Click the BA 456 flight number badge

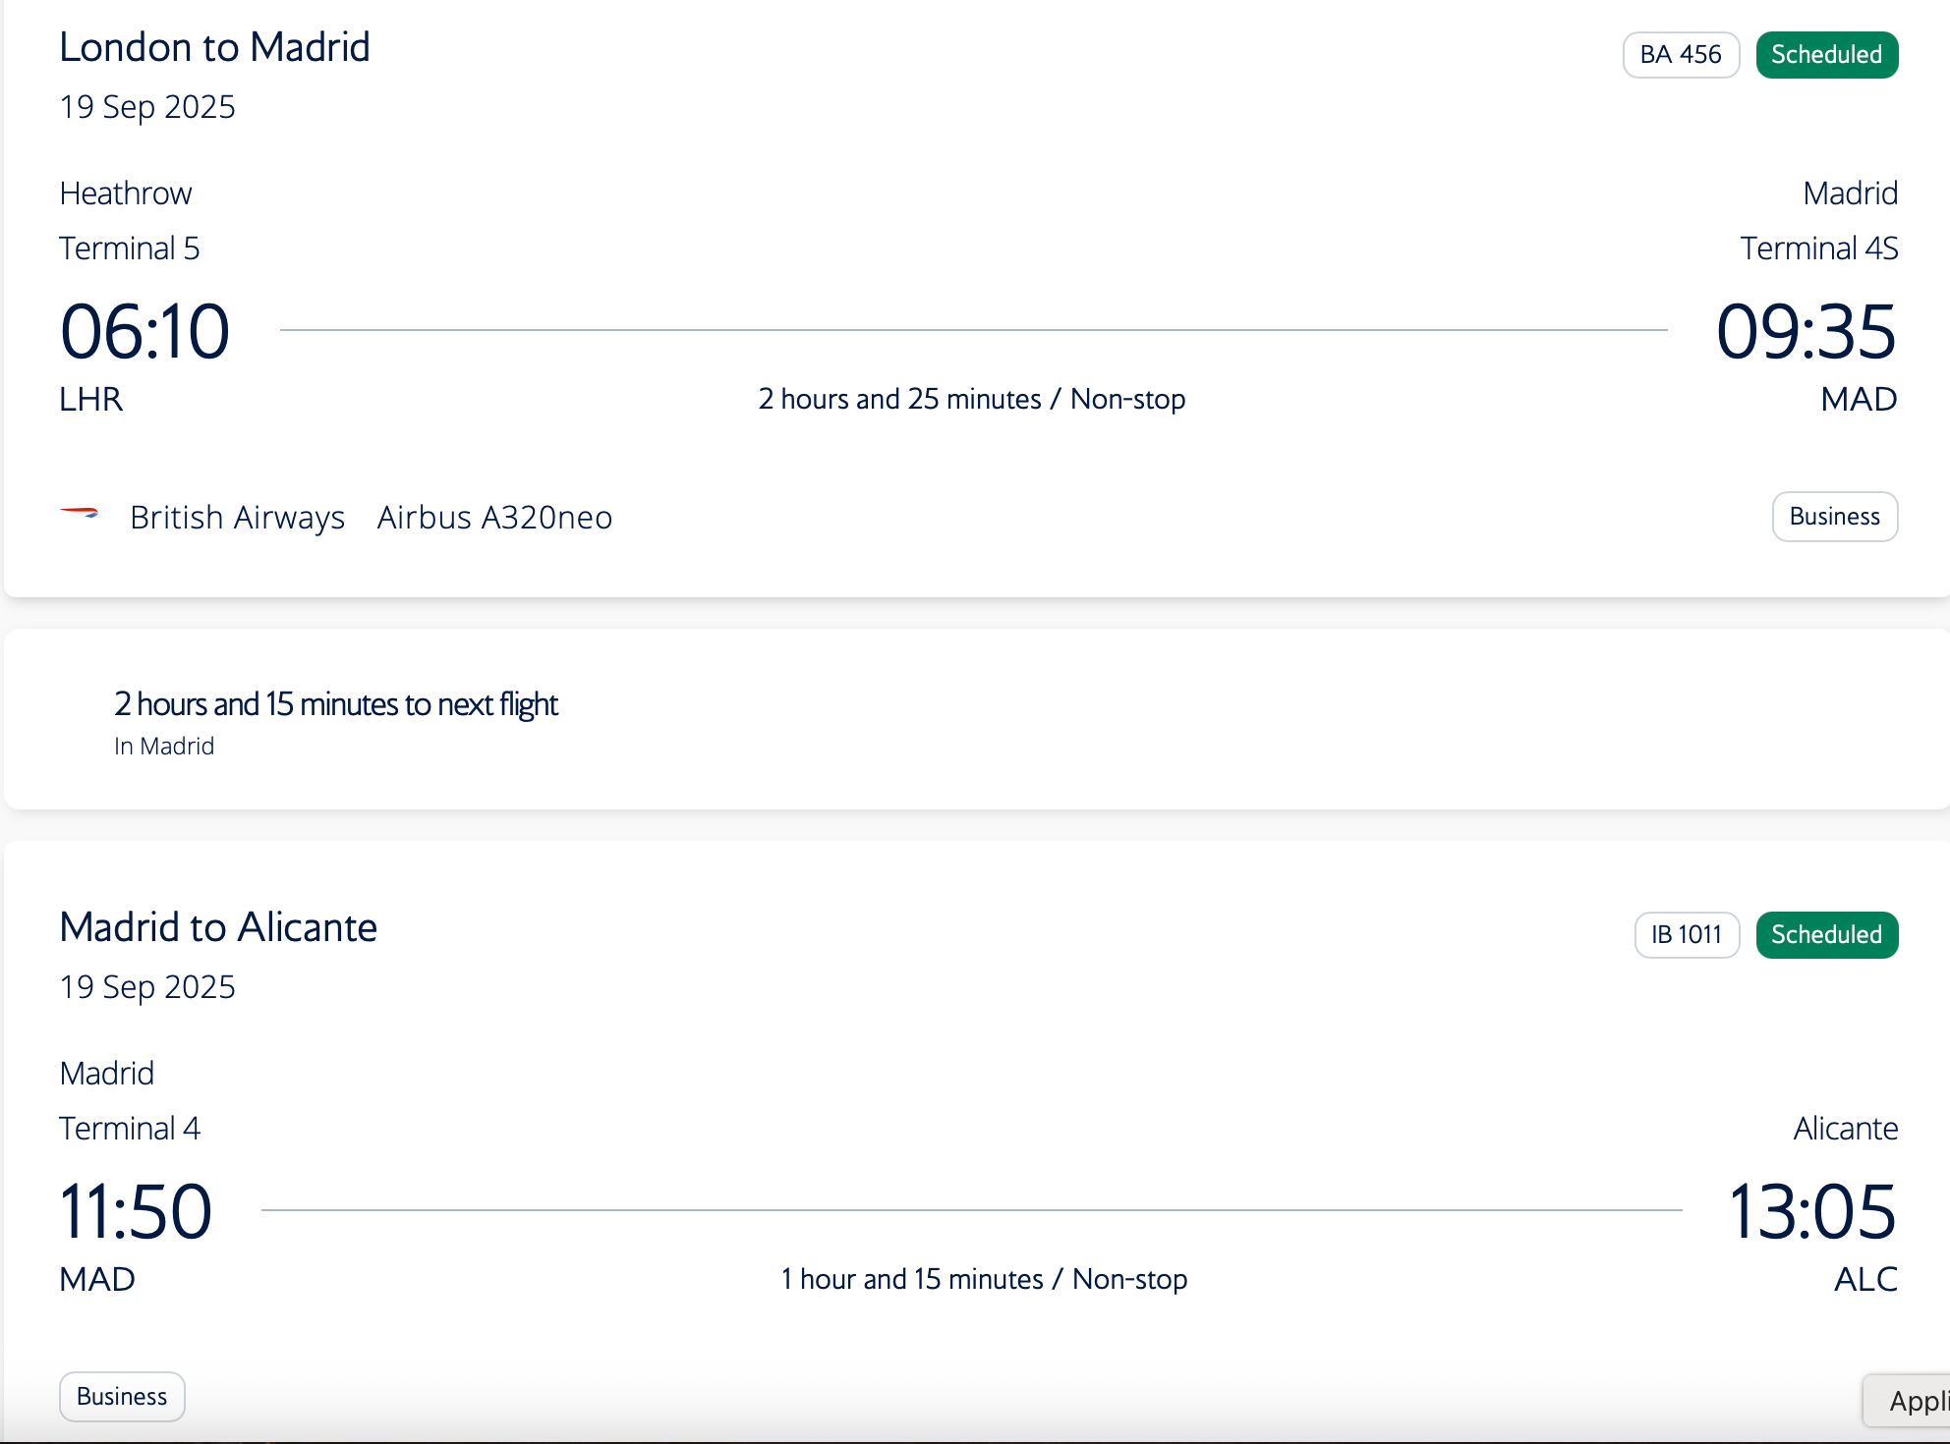[x=1681, y=54]
